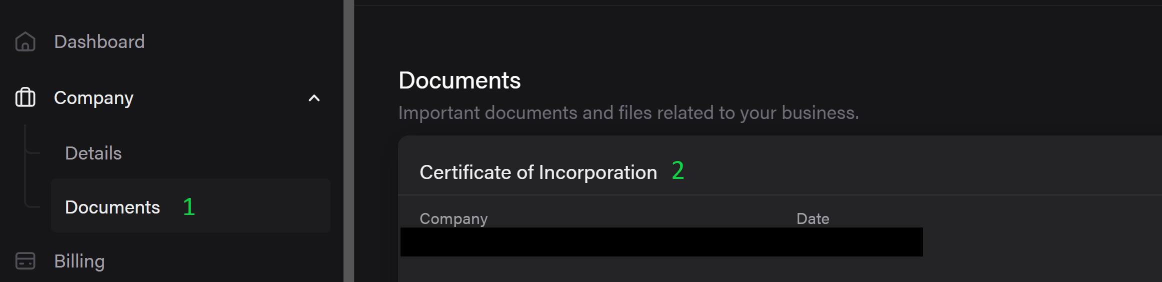This screenshot has width=1162, height=282.
Task: Click the "Important documents and files" subtitle
Action: (628, 112)
